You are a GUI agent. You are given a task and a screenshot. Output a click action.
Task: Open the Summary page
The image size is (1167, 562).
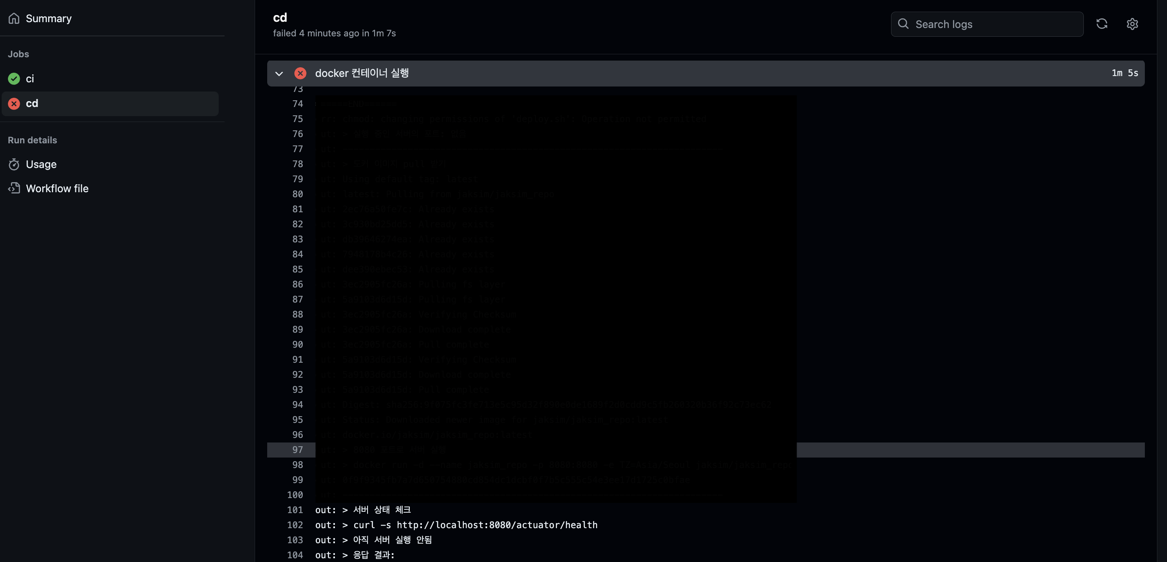(49, 18)
